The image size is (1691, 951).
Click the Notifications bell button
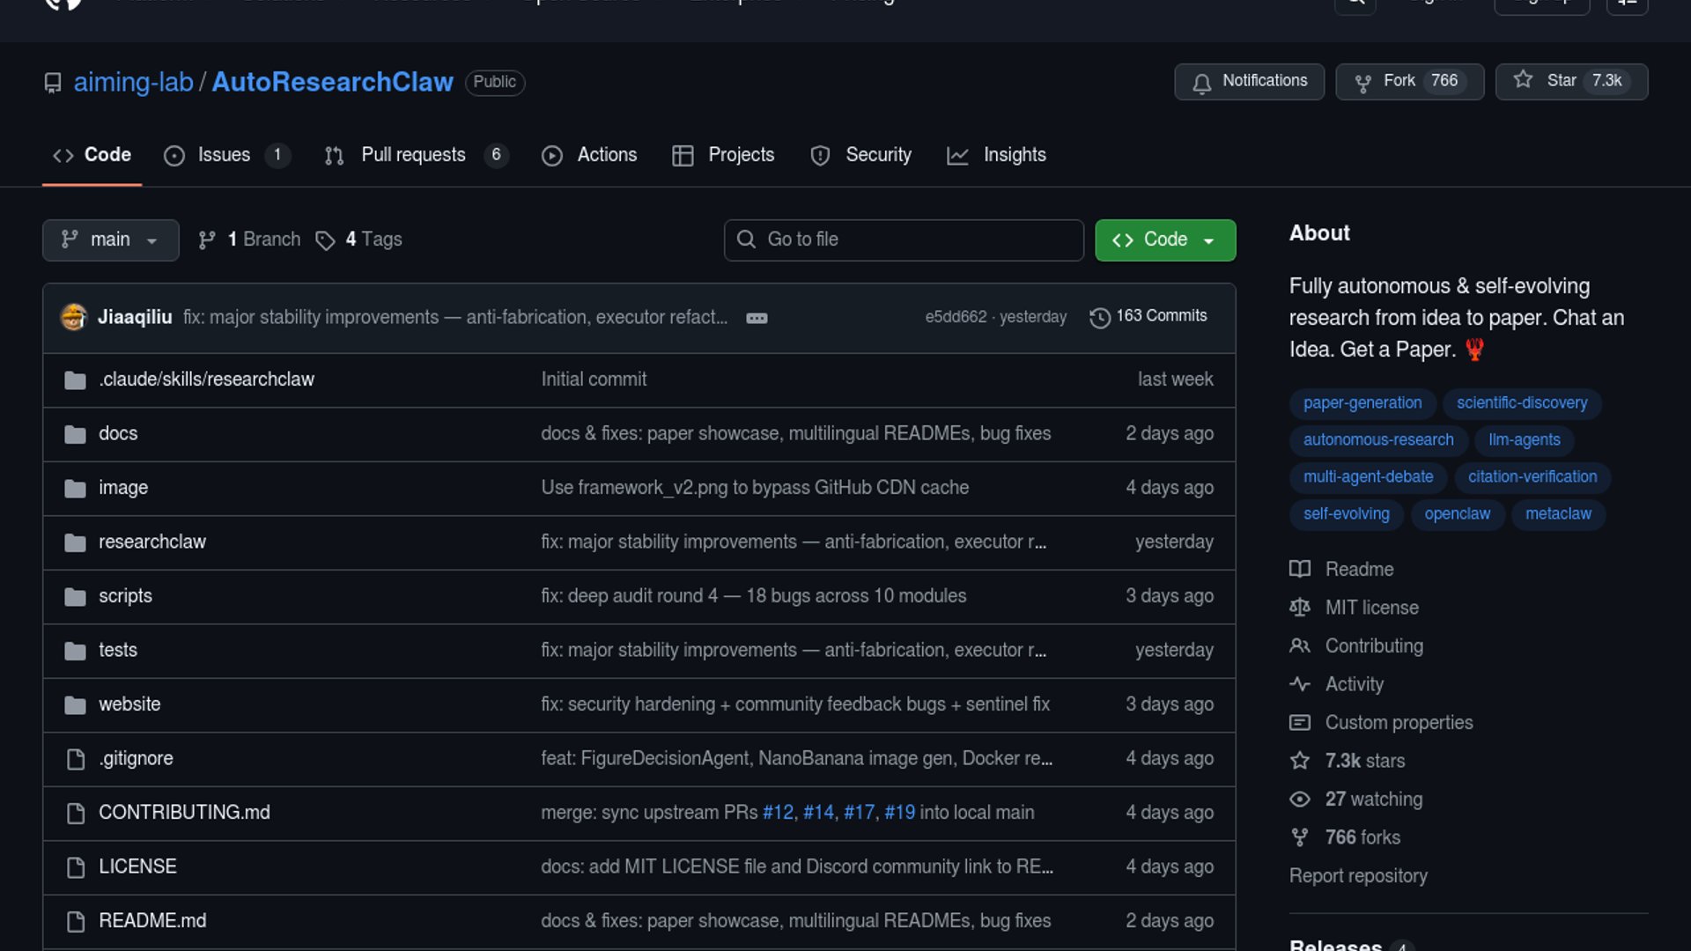tap(1249, 81)
